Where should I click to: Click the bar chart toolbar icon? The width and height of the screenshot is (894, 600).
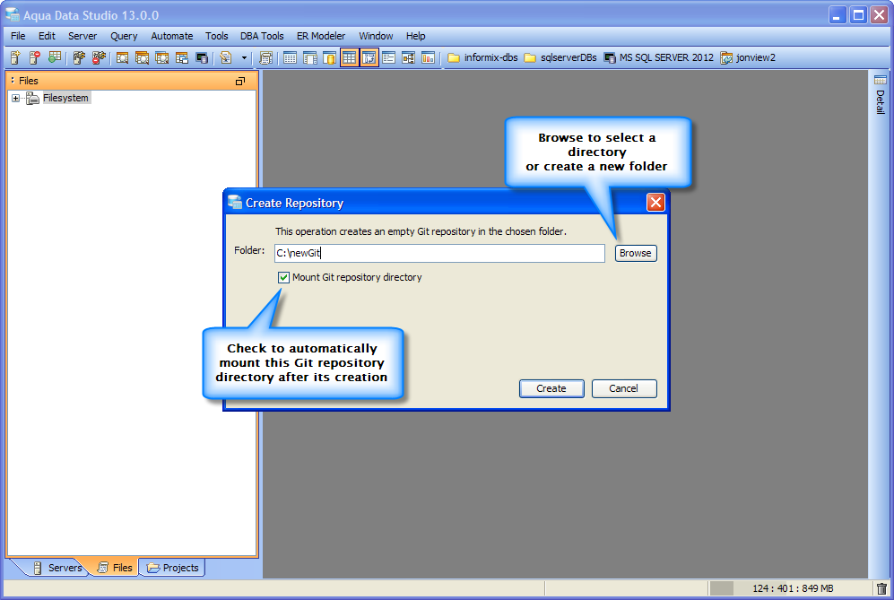pyautogui.click(x=429, y=57)
